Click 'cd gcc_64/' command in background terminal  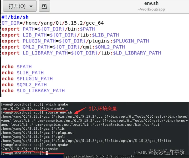pos(124,156)
